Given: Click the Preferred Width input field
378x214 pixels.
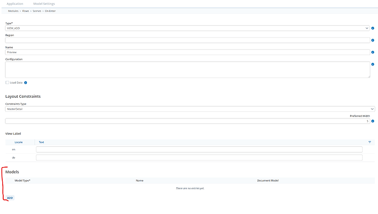Looking at the screenshot, I should (x=187, y=121).
